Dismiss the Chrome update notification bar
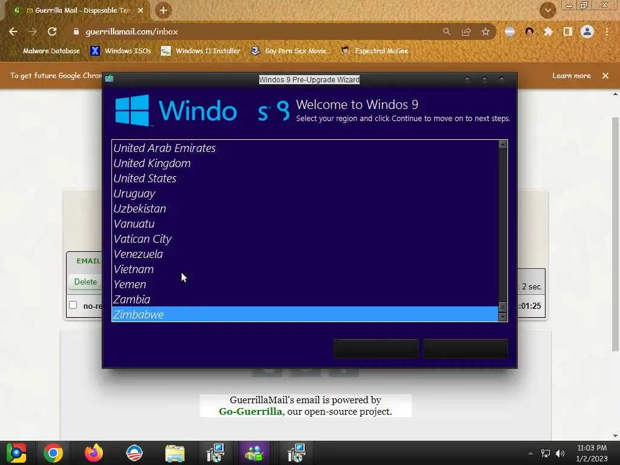Screen dimensions: 620x465 [x=605, y=76]
